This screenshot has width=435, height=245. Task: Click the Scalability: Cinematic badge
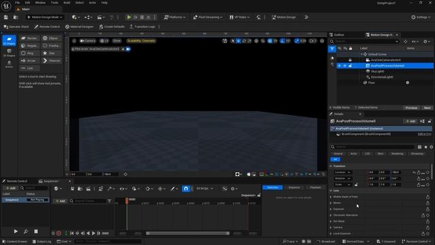[141, 41]
